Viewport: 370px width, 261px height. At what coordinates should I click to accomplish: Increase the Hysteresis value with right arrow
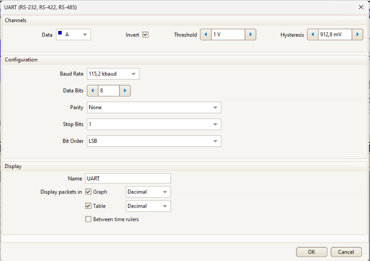(357, 35)
